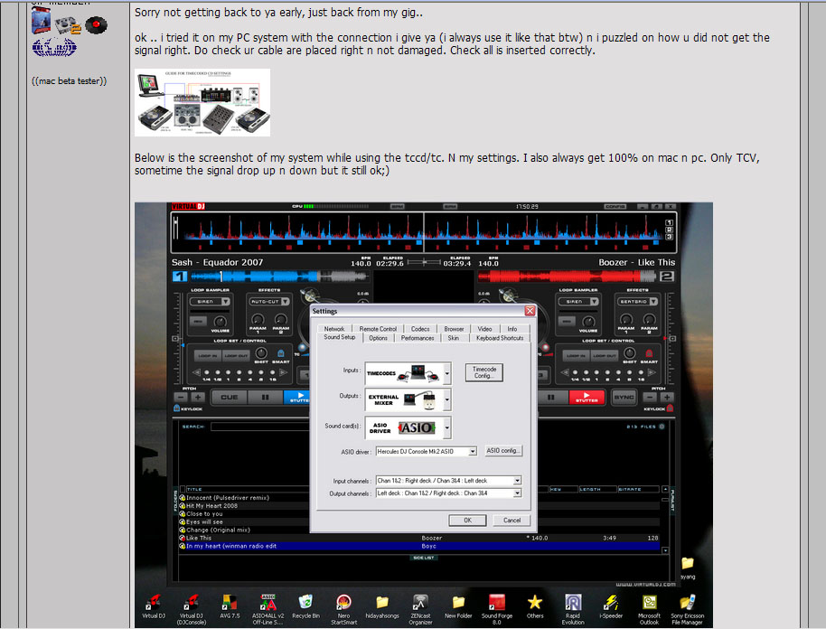The height and width of the screenshot is (629, 826).
Task: Switch to the Browser tab
Action: click(x=454, y=329)
